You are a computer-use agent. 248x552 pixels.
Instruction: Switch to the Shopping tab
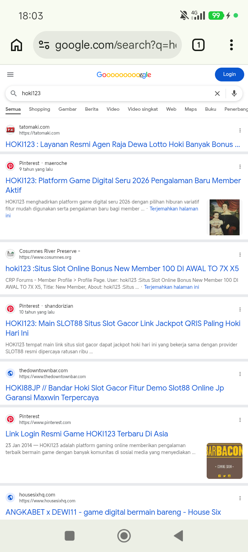click(x=40, y=109)
